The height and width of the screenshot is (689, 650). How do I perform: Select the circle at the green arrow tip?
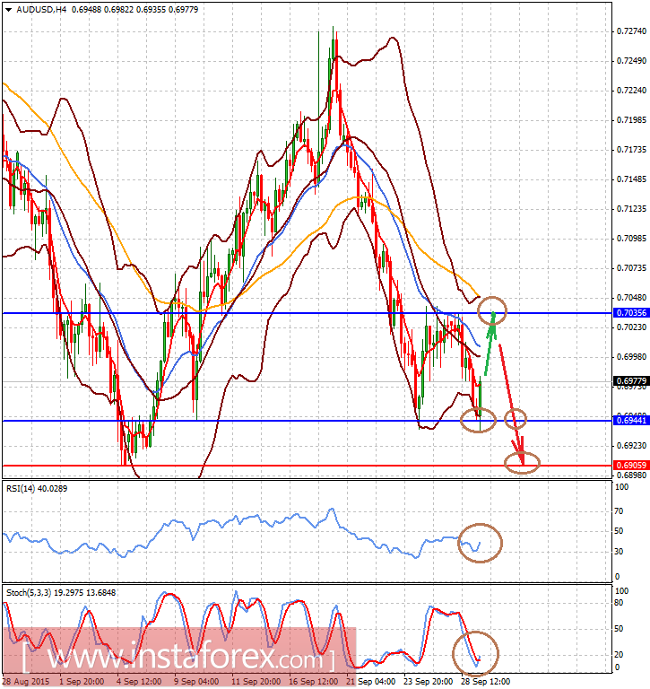click(492, 312)
